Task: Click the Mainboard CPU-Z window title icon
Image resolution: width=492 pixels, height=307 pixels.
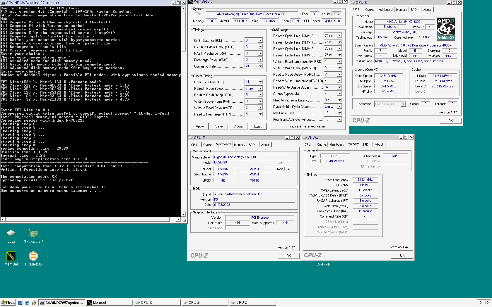Action: point(191,137)
